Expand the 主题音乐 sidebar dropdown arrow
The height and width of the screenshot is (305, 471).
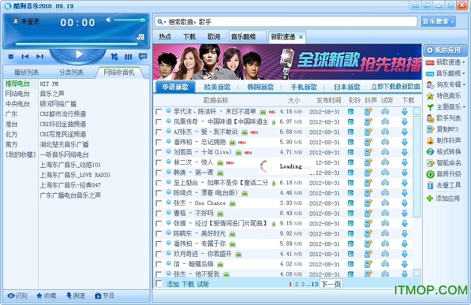464,107
